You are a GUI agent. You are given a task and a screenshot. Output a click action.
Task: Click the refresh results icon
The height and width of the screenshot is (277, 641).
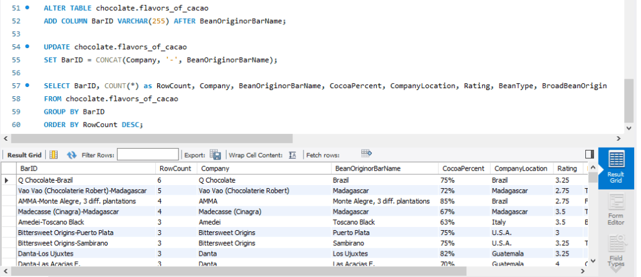point(71,154)
